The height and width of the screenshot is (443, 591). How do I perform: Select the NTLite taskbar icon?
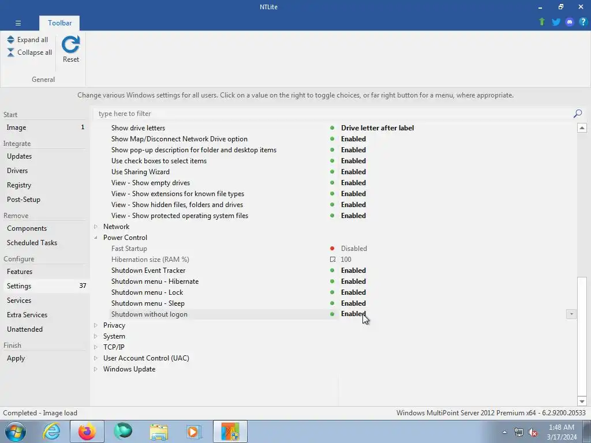(x=230, y=431)
